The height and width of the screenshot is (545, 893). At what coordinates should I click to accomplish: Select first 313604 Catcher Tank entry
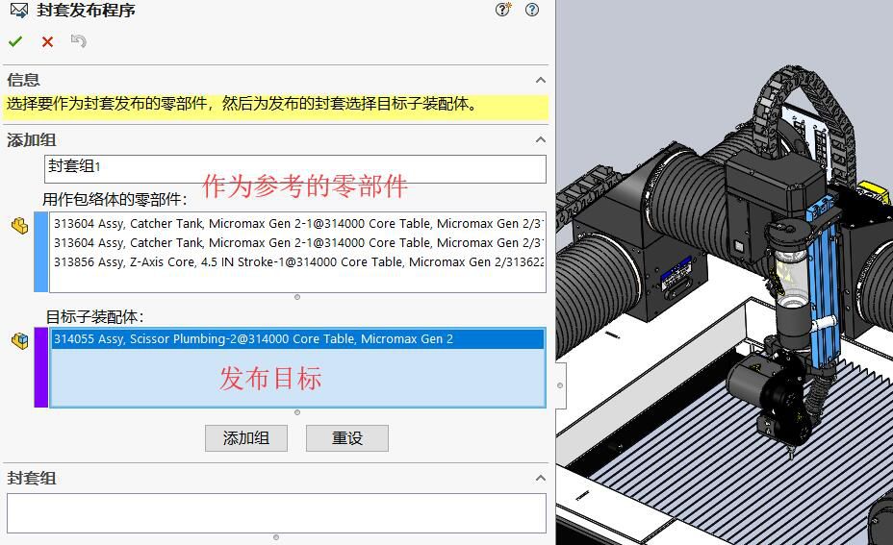click(x=298, y=224)
